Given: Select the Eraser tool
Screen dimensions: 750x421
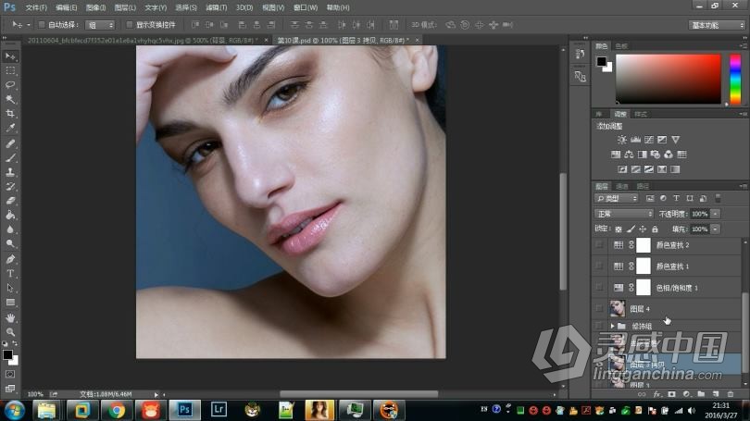Looking at the screenshot, I should (x=10, y=201).
